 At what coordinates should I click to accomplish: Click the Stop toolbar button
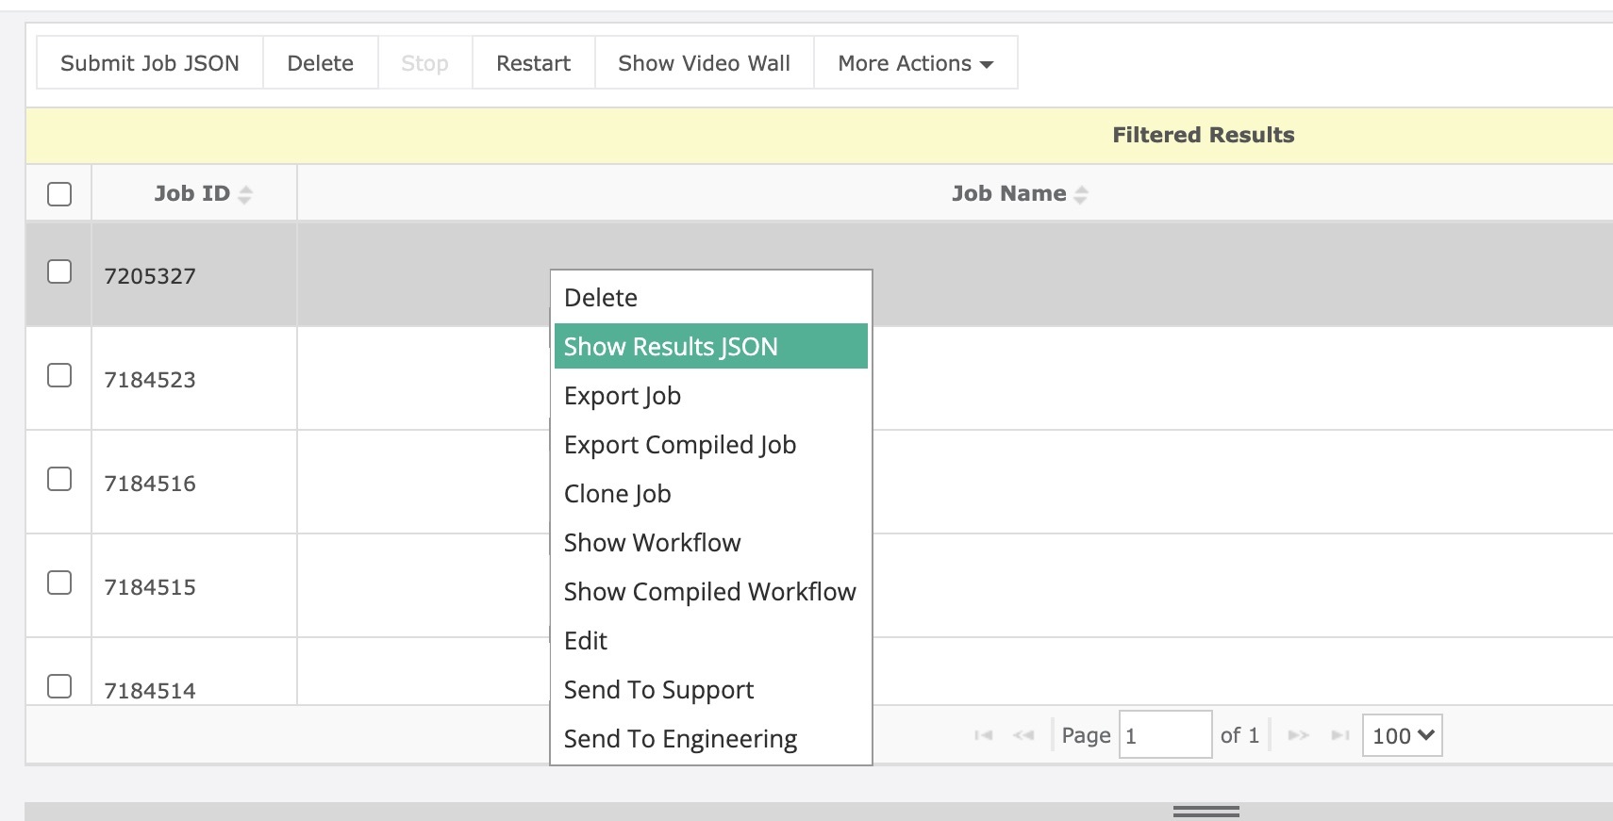[424, 63]
